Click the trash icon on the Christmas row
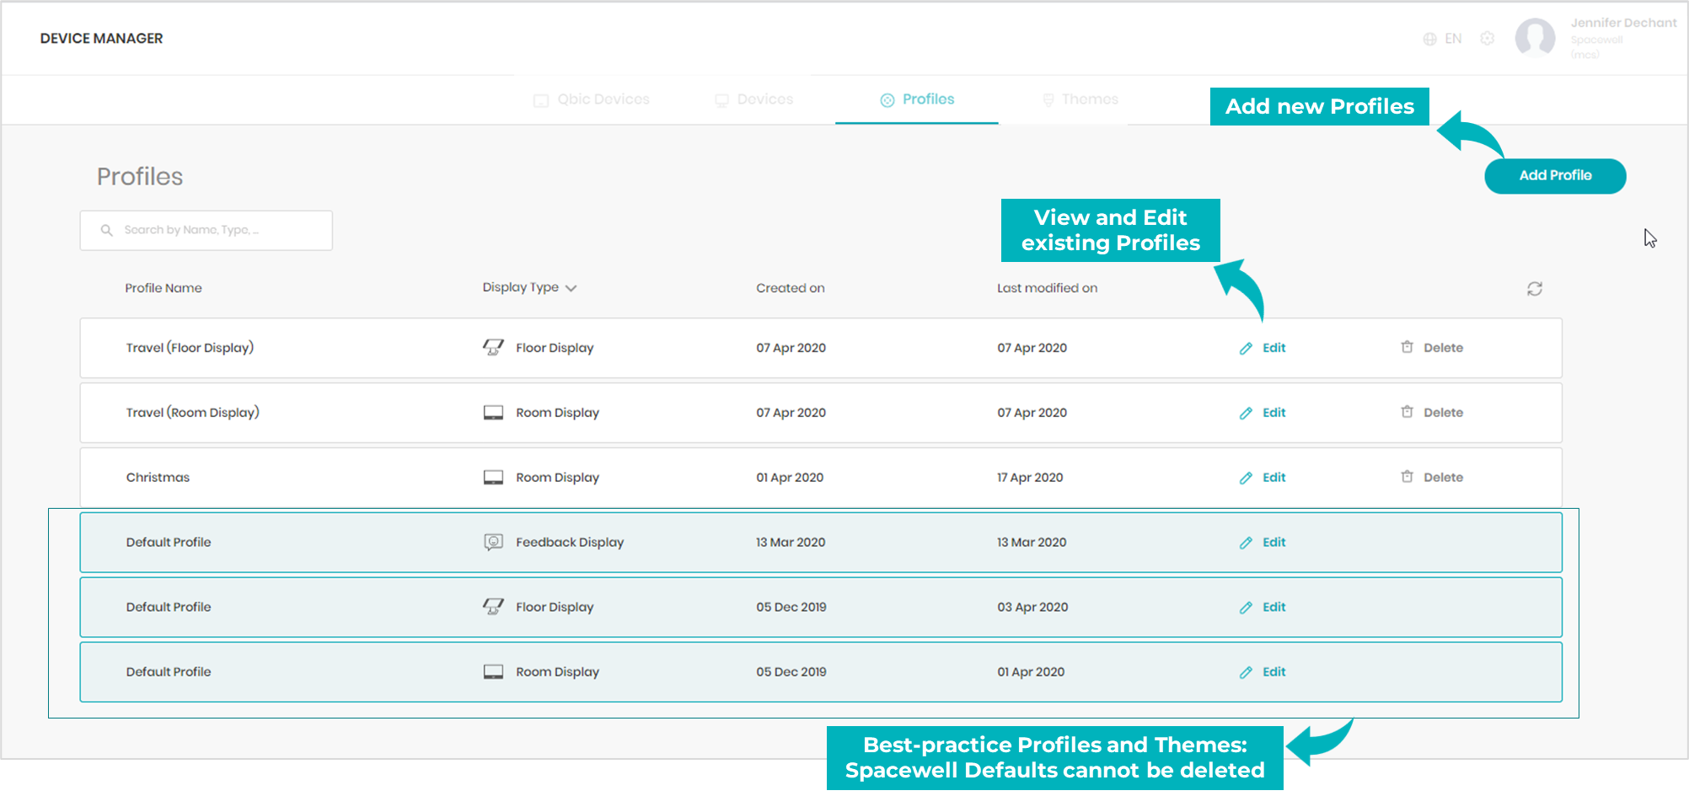 1407,477
